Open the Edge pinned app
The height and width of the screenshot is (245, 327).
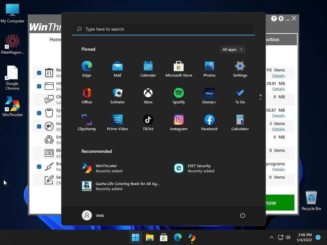[87, 69]
